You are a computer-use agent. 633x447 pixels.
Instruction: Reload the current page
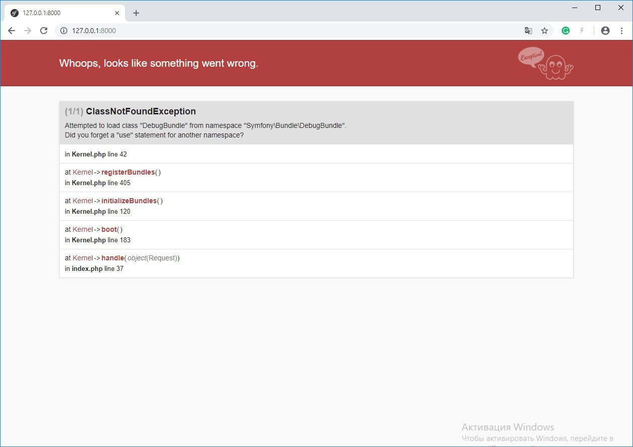pyautogui.click(x=44, y=31)
